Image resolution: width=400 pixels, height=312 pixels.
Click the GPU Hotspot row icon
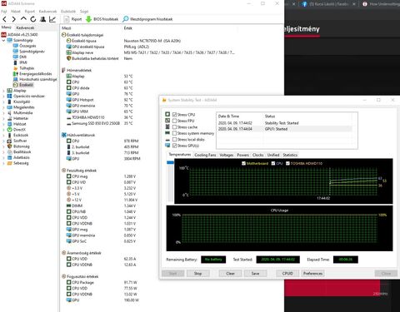tap(69, 100)
